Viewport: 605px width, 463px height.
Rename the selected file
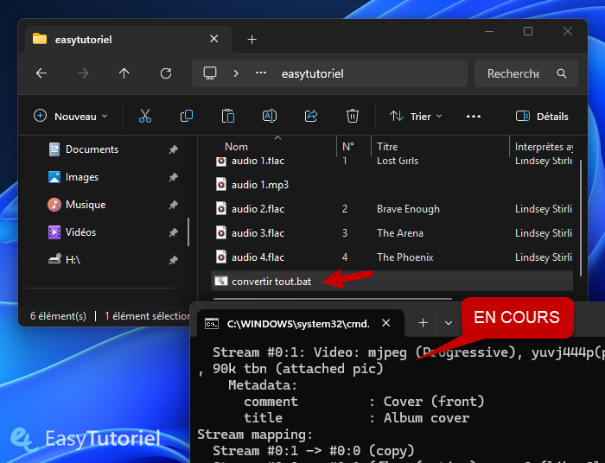(x=270, y=116)
